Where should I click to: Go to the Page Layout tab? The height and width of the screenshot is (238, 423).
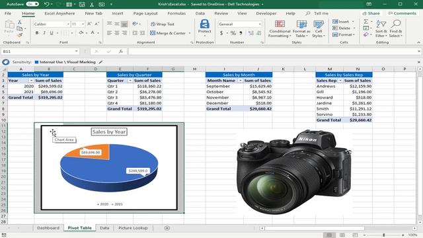pos(145,13)
